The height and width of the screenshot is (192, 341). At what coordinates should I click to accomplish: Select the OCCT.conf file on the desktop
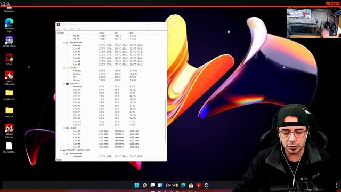pyautogui.click(x=9, y=147)
